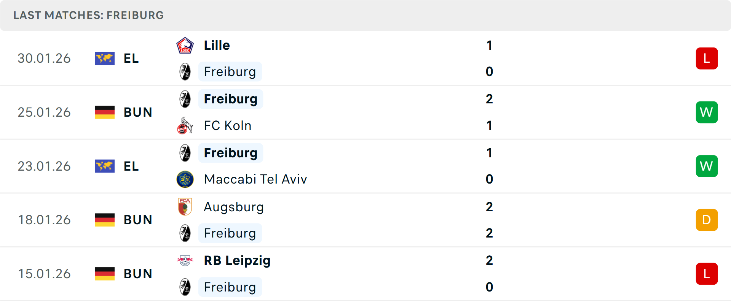The image size is (731, 301).
Task: Open the Maccabi Tel Aviv crest
Action: pos(185,179)
